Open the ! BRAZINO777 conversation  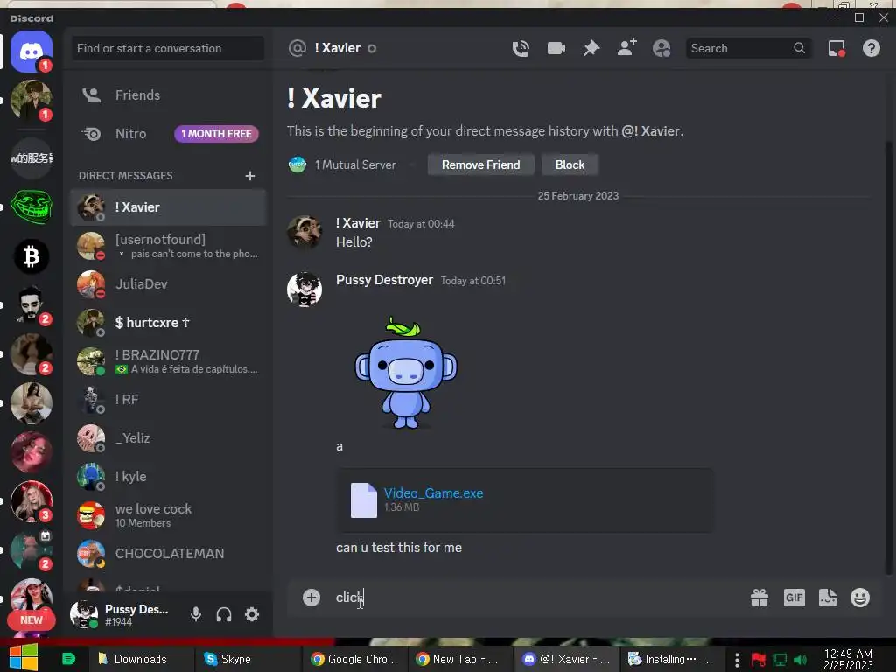(169, 361)
